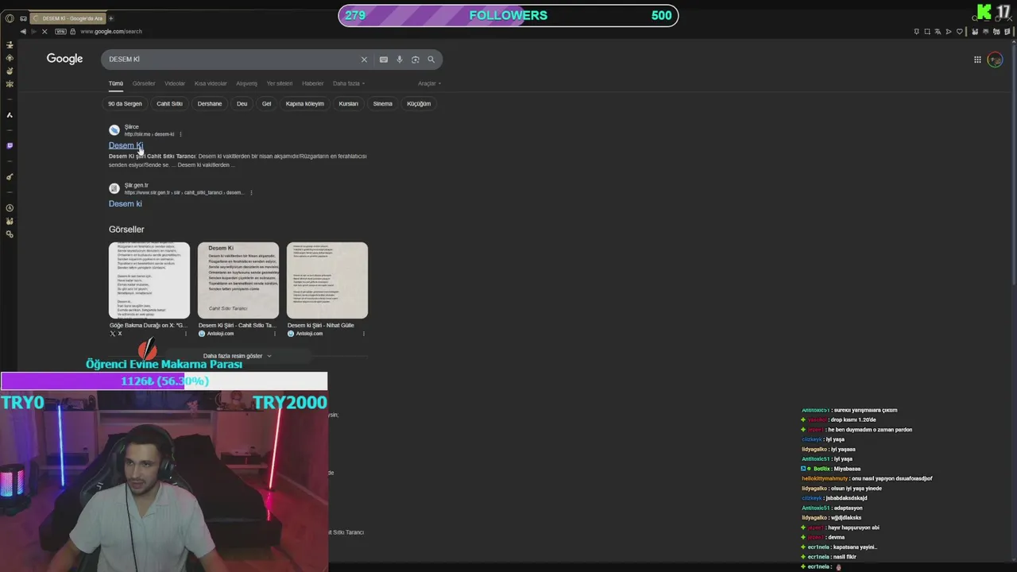Image resolution: width=1017 pixels, height=572 pixels.
Task: Open the translate icon in toolbar
Action: click(x=938, y=32)
